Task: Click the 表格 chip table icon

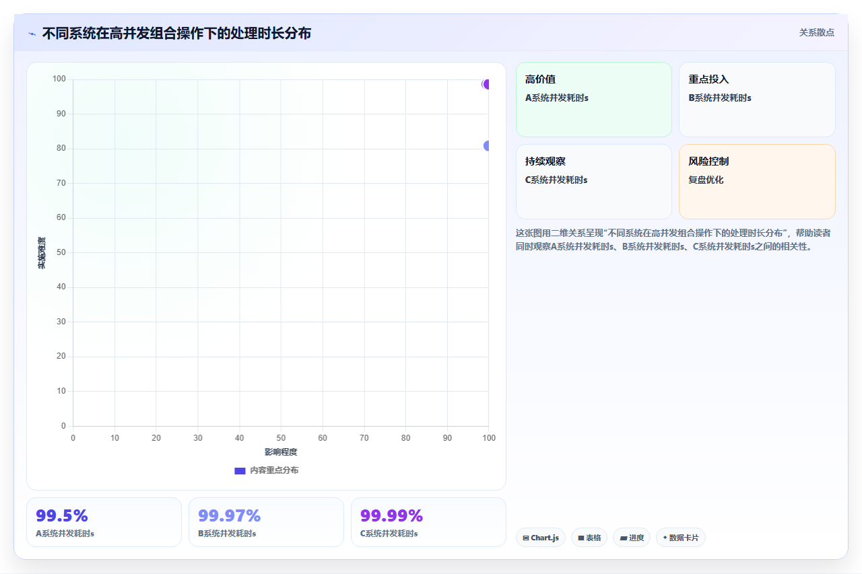Action: coord(581,538)
